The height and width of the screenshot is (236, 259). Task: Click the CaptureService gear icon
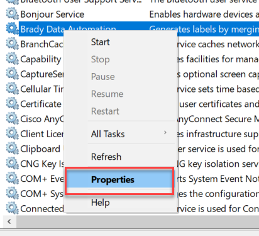(12, 74)
